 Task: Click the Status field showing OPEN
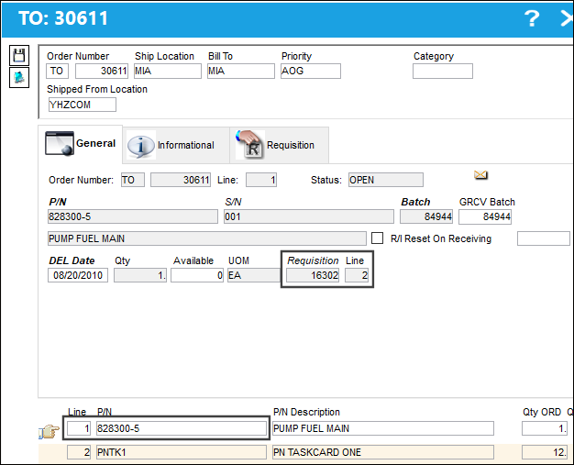(x=386, y=180)
